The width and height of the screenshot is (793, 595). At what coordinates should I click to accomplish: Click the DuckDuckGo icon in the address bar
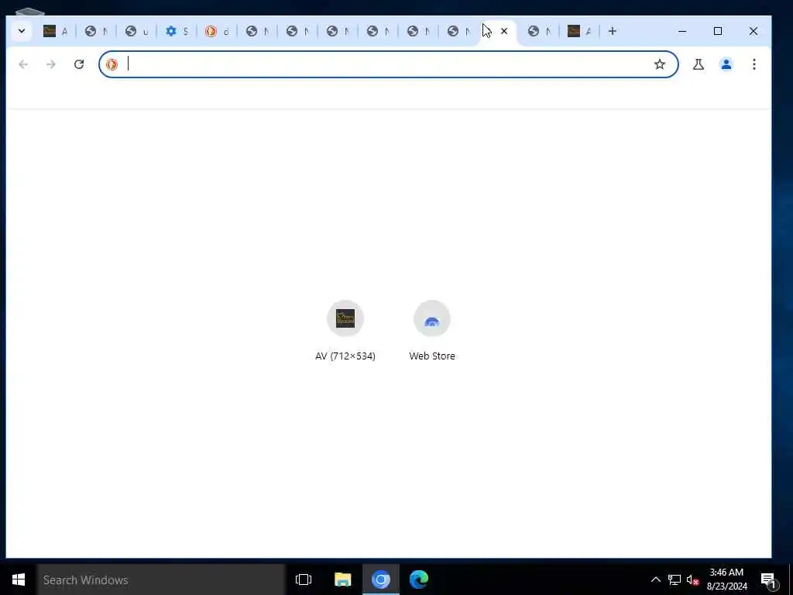[x=112, y=64]
